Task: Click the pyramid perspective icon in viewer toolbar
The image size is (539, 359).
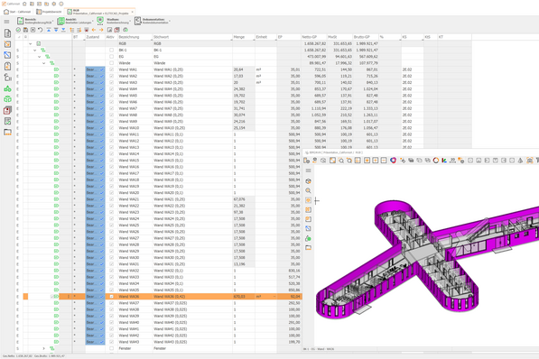Action: [520, 161]
